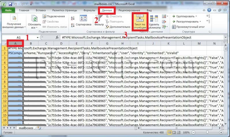Select column M header
This screenshot has height=137, width=230.
[x=199, y=44]
